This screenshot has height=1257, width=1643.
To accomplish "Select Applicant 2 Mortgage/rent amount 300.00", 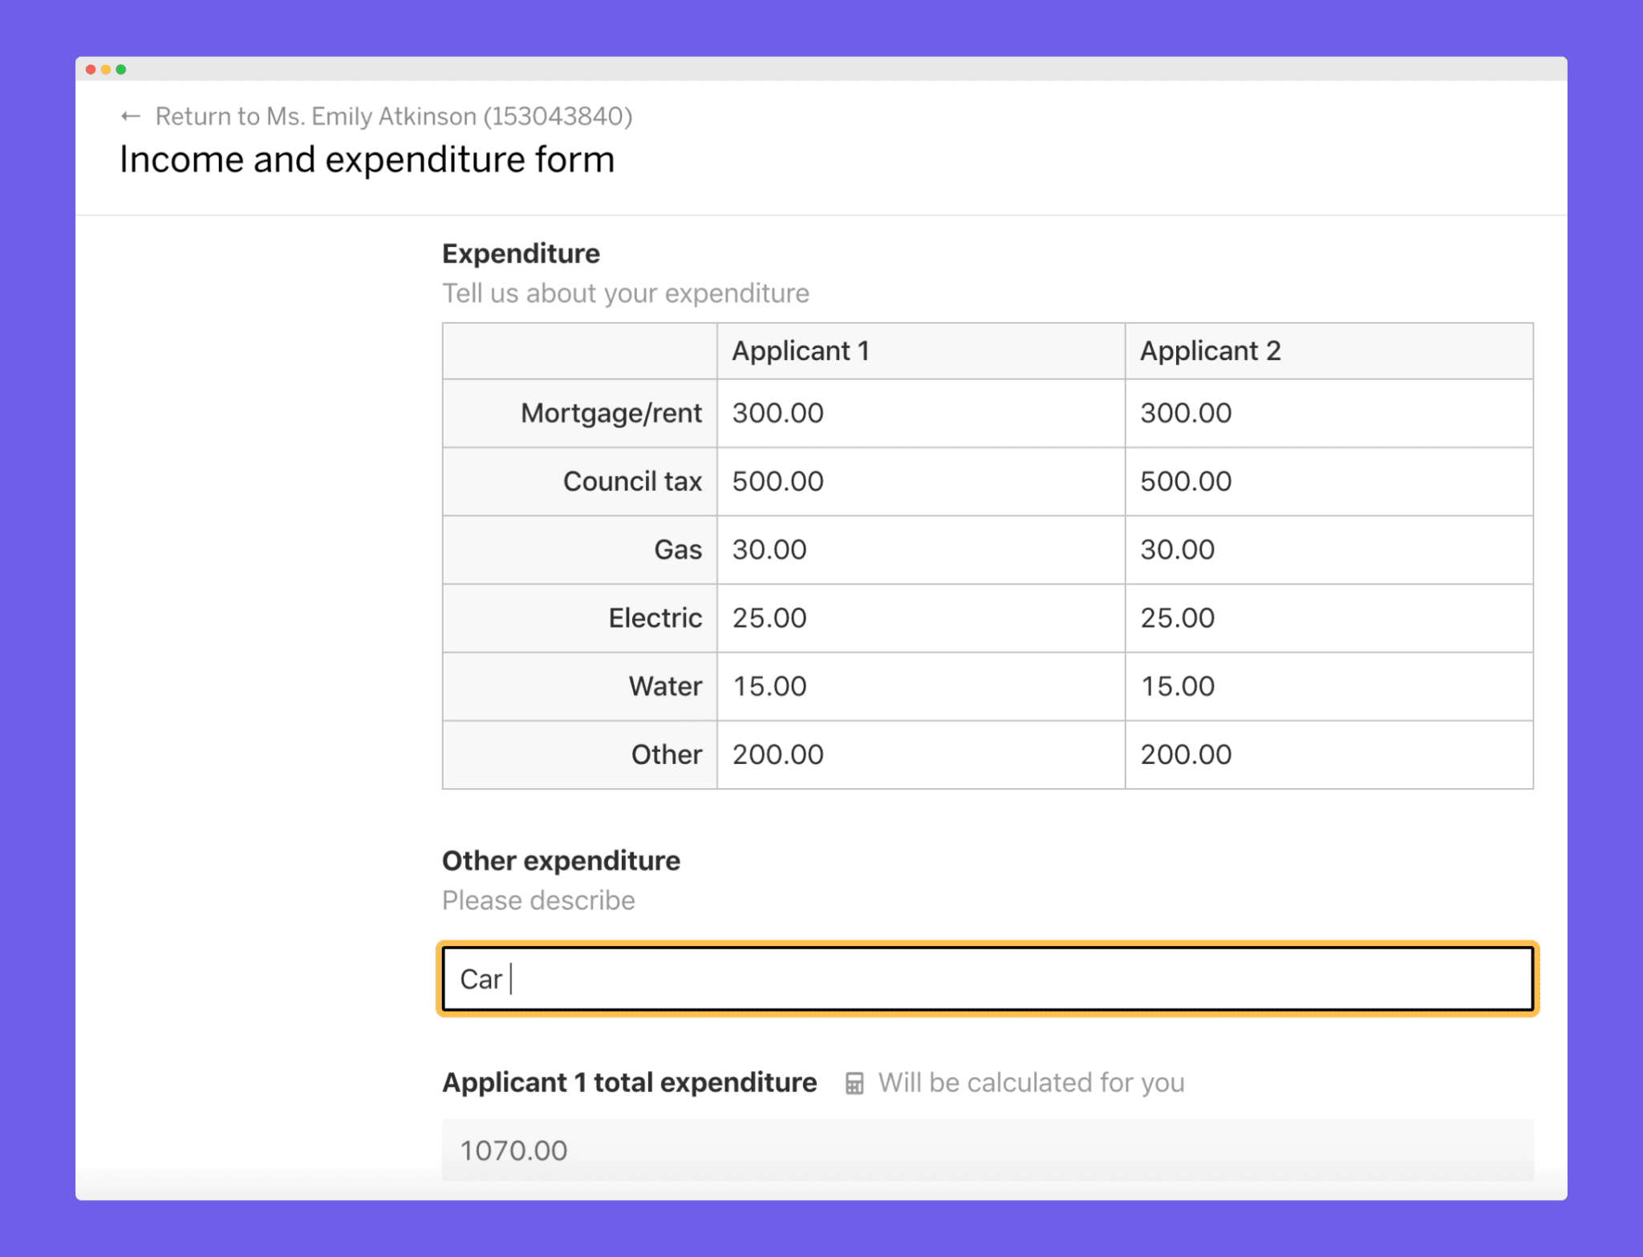I will (1186, 413).
